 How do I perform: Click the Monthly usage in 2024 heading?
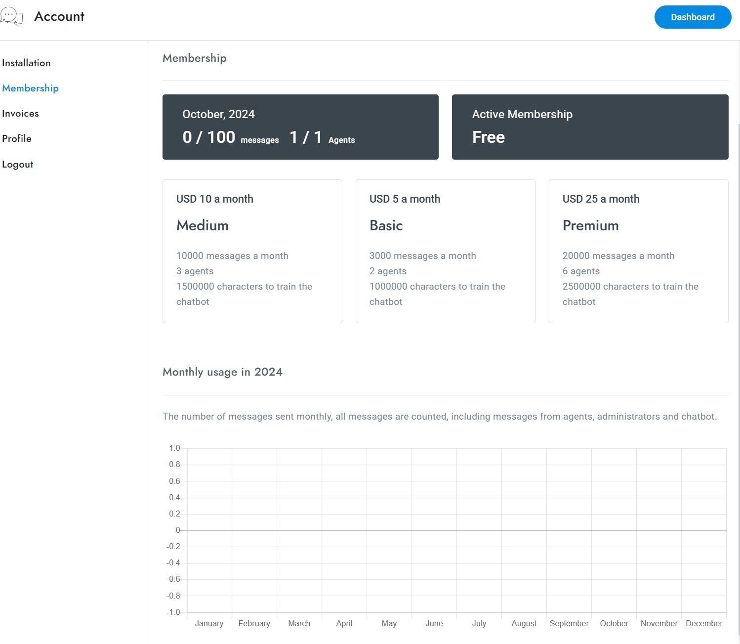pos(222,372)
